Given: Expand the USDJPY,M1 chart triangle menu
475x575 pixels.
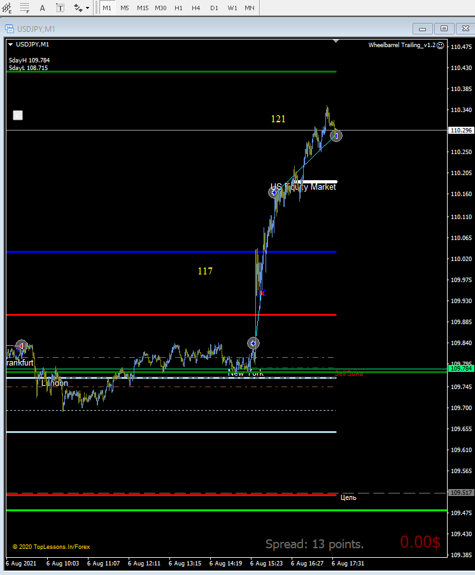Looking at the screenshot, I should coord(10,45).
